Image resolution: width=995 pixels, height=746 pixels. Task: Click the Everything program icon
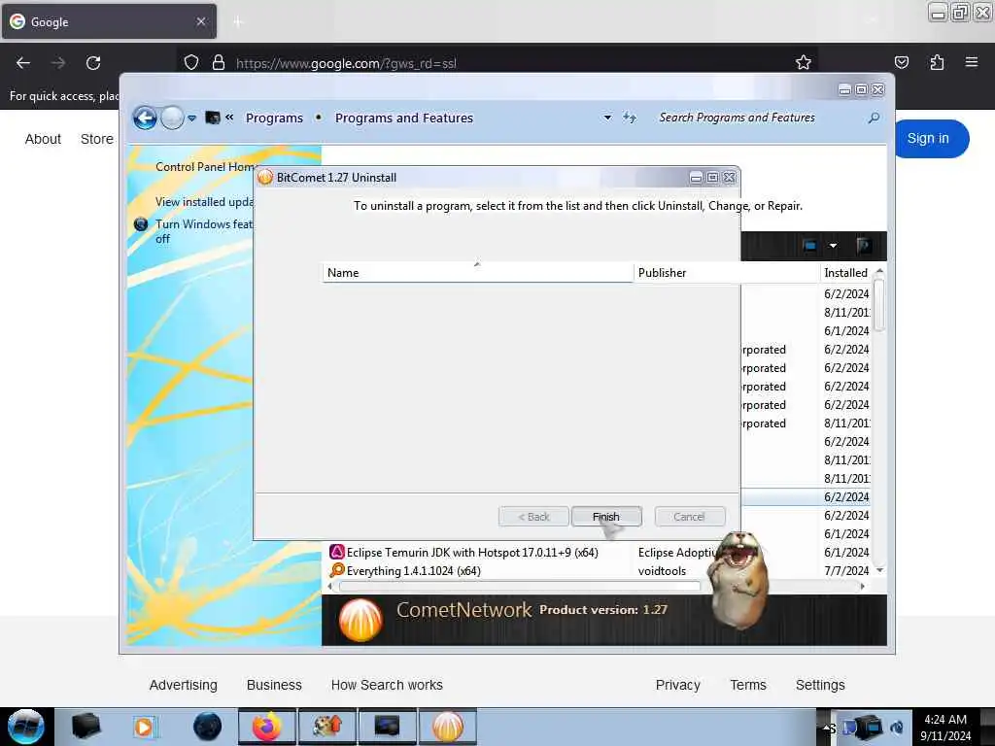click(x=337, y=570)
